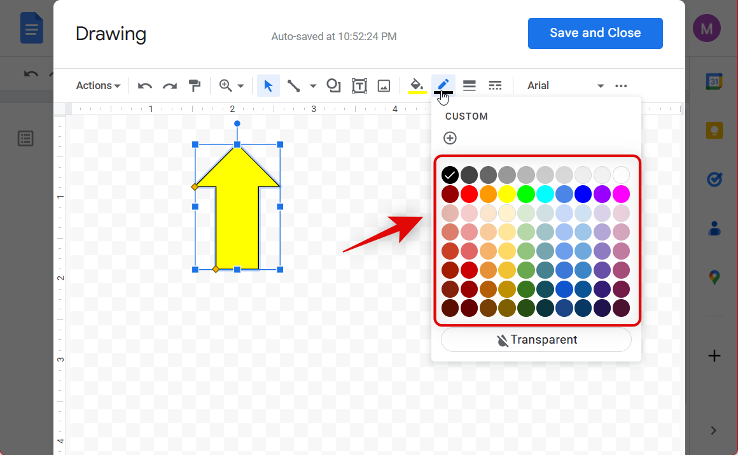738x455 pixels.
Task: Pick the purple color swatch
Action: tap(602, 194)
